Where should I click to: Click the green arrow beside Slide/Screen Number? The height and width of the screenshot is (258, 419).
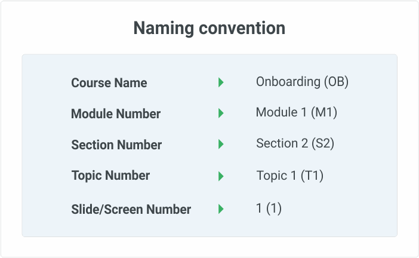tap(221, 209)
